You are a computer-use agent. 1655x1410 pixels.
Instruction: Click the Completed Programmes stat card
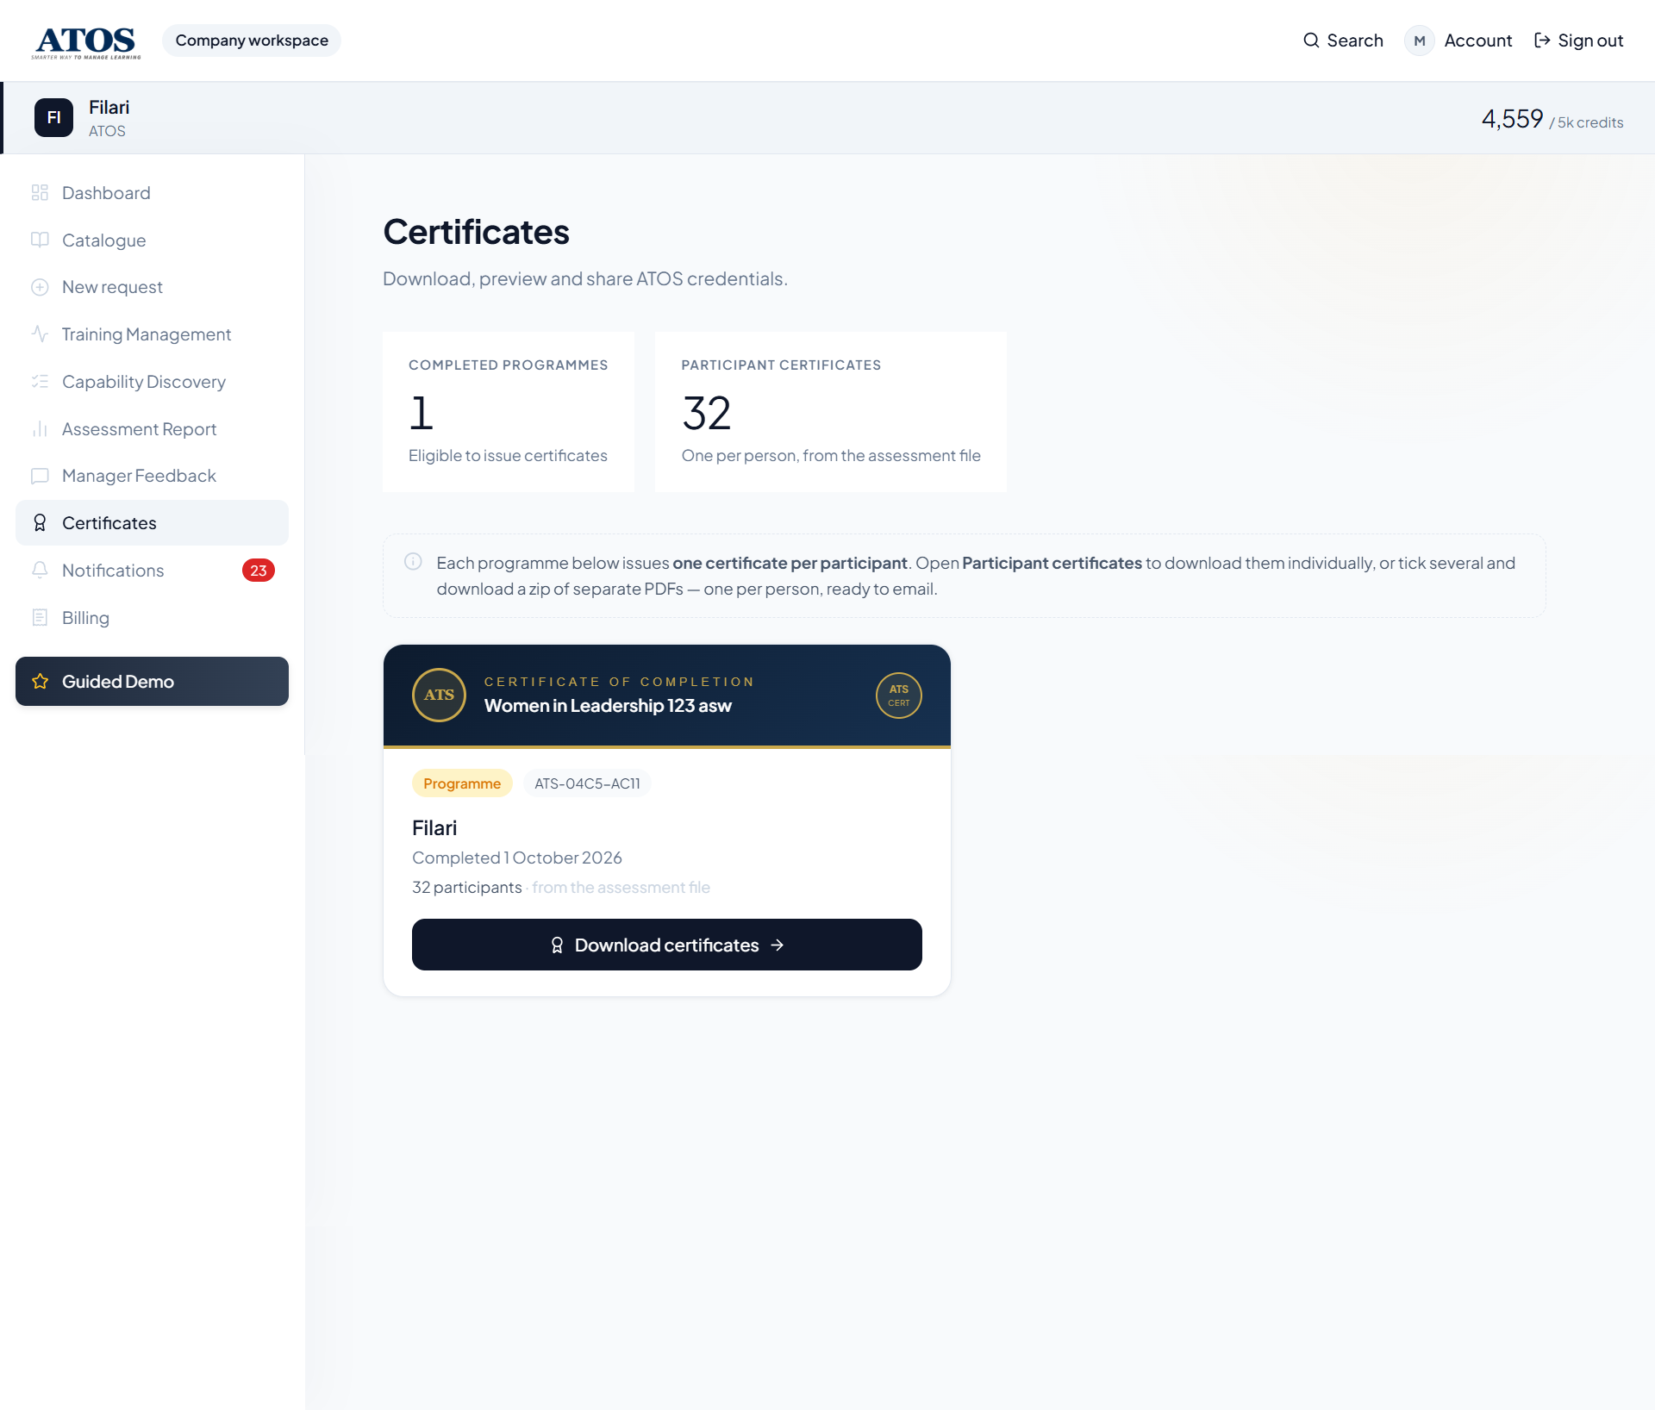509,412
